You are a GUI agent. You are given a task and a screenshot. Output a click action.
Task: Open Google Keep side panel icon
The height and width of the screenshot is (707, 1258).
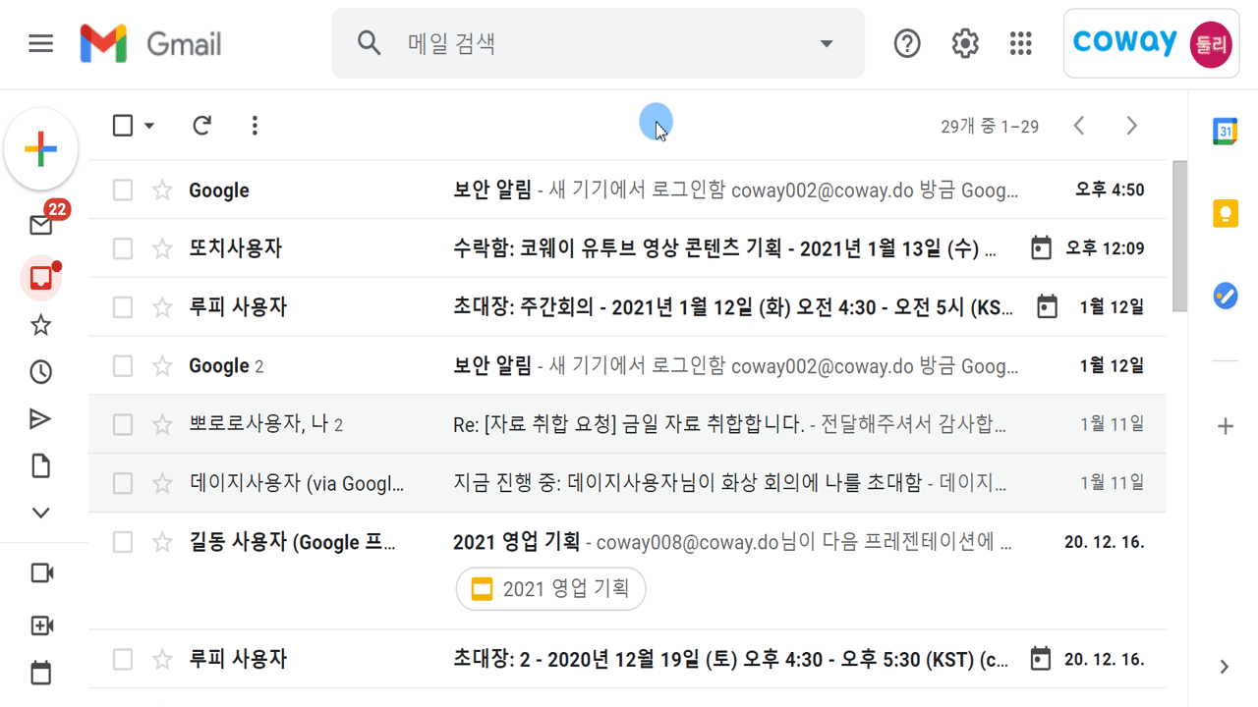[1225, 213]
